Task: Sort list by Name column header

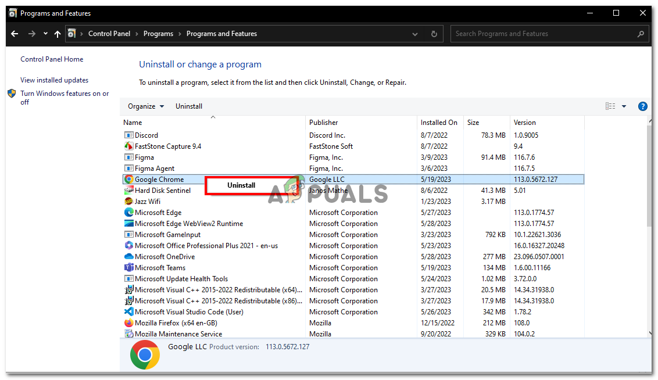Action: point(212,123)
